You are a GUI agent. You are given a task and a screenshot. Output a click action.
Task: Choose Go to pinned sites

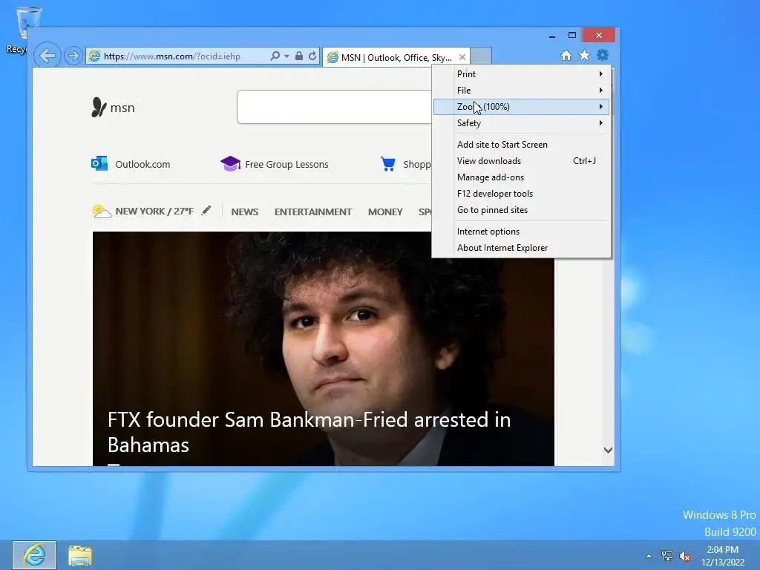tap(521, 210)
